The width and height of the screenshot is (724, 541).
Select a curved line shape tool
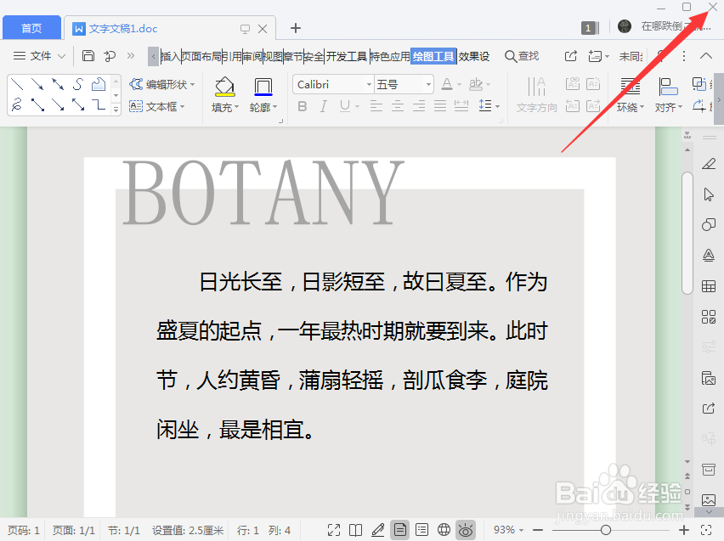point(78,84)
